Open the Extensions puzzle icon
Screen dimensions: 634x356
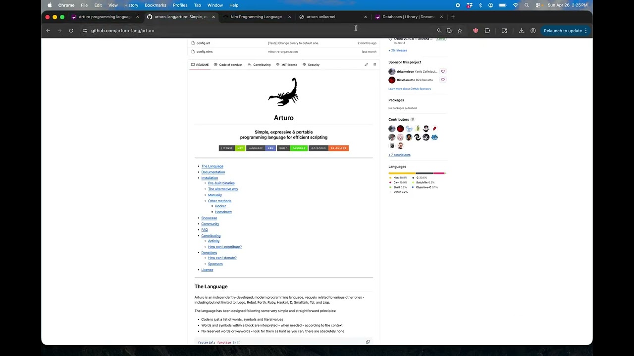point(487,31)
